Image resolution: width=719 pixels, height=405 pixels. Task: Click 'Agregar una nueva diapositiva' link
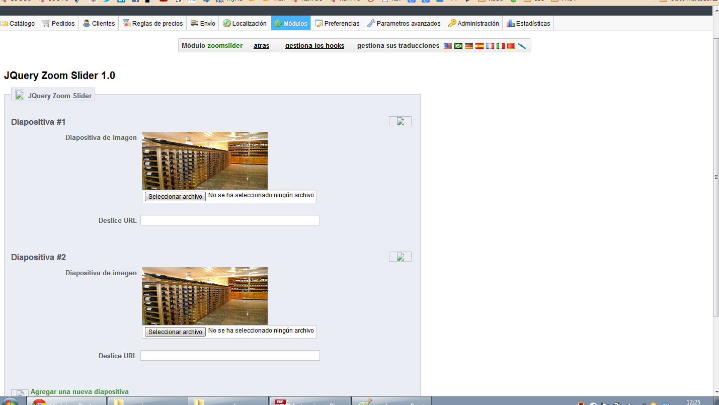(79, 391)
